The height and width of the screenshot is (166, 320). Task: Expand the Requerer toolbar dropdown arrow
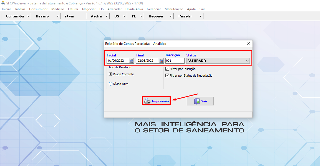click(x=171, y=16)
